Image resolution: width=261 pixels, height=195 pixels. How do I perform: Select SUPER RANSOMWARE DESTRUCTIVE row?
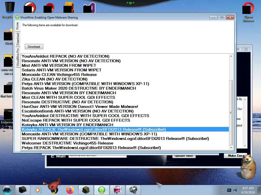point(125,139)
